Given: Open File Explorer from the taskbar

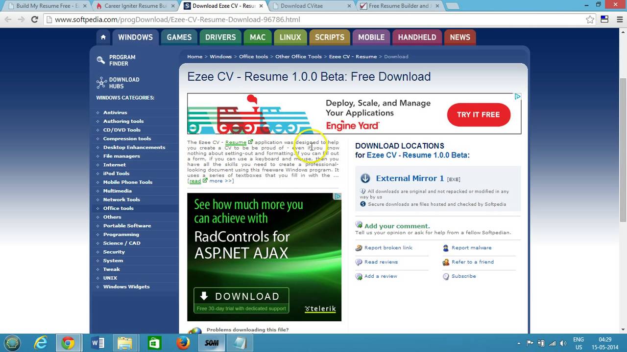Looking at the screenshot, I should tap(125, 343).
